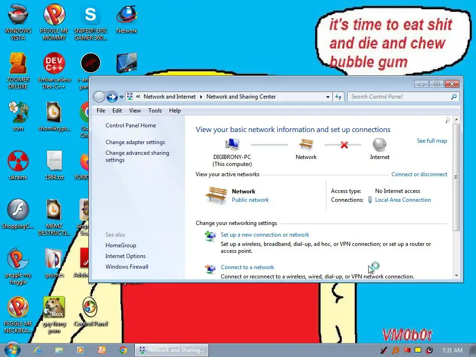Click the Public network link
Image resolution: width=476 pixels, height=357 pixels.
coord(250,200)
